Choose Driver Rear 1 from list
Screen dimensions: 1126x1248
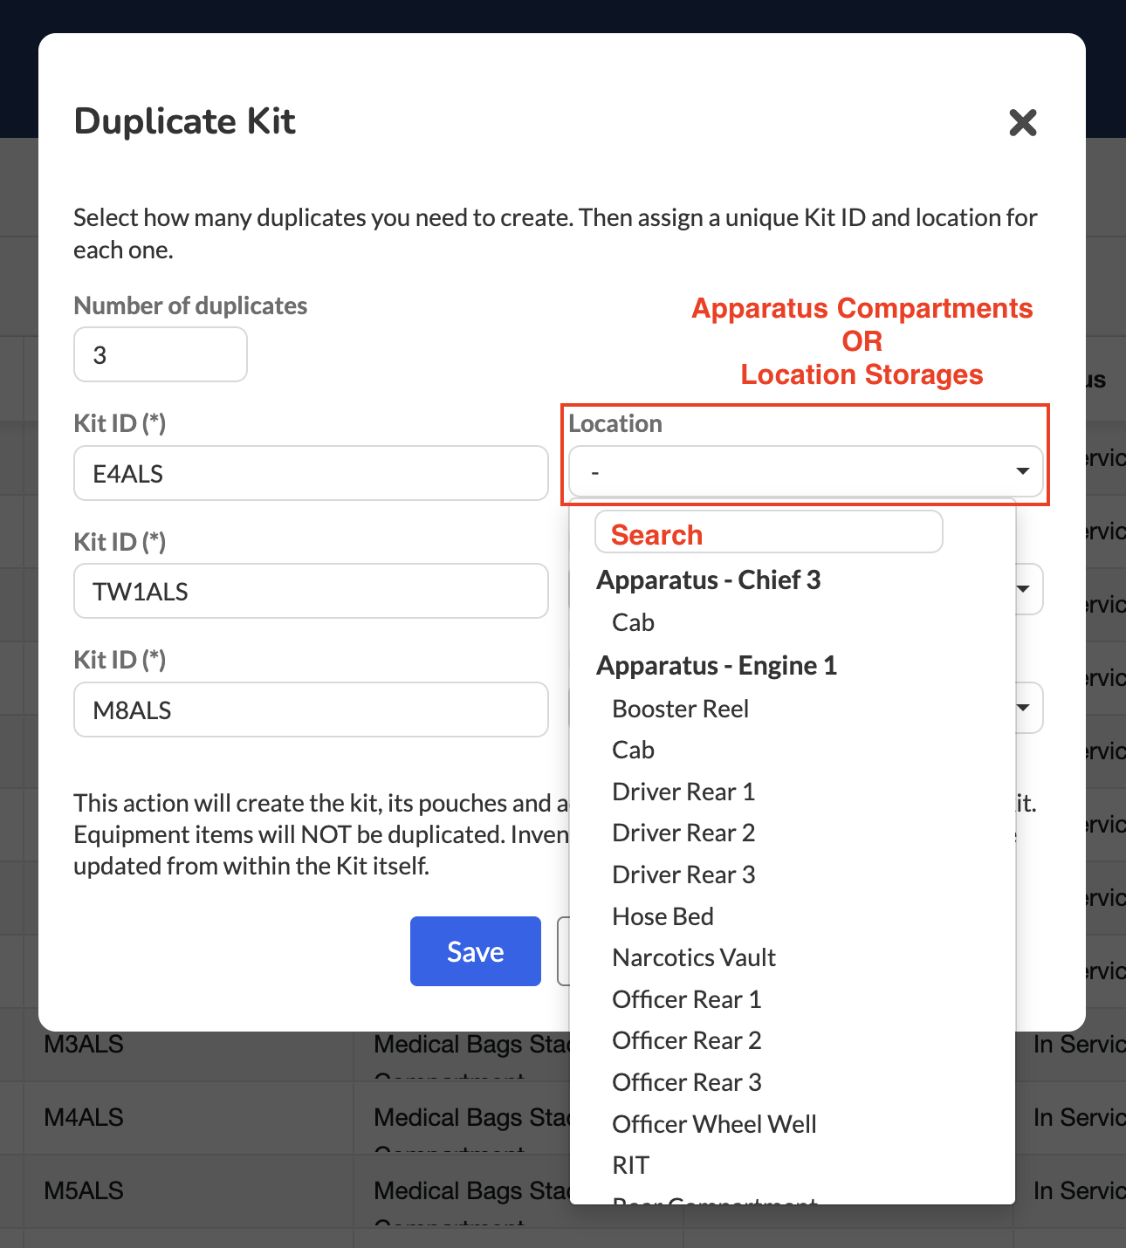pyautogui.click(x=683, y=792)
